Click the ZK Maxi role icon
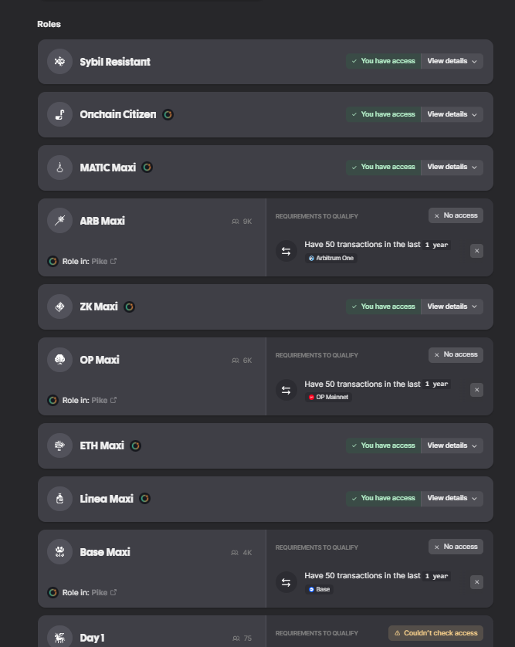This screenshot has width=515, height=647. [59, 307]
